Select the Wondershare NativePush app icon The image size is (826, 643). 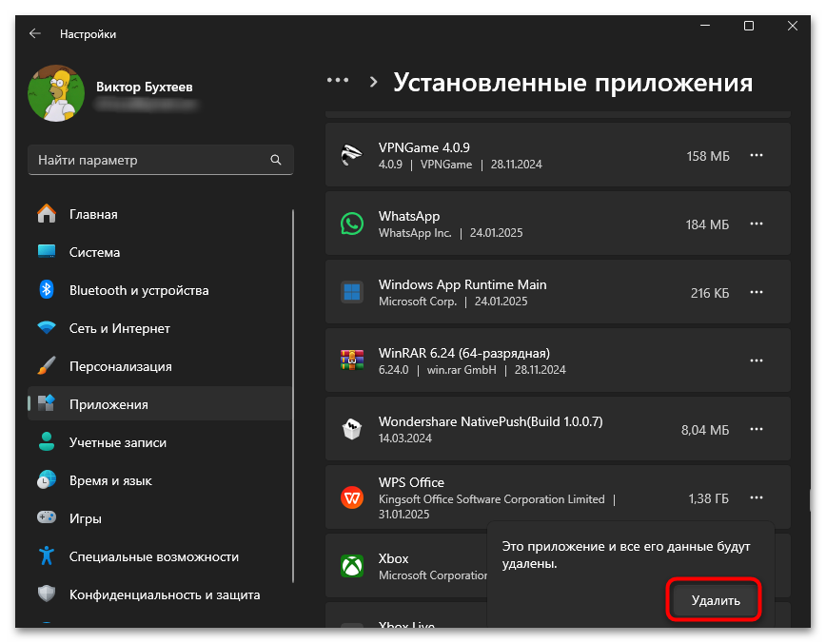pos(351,429)
